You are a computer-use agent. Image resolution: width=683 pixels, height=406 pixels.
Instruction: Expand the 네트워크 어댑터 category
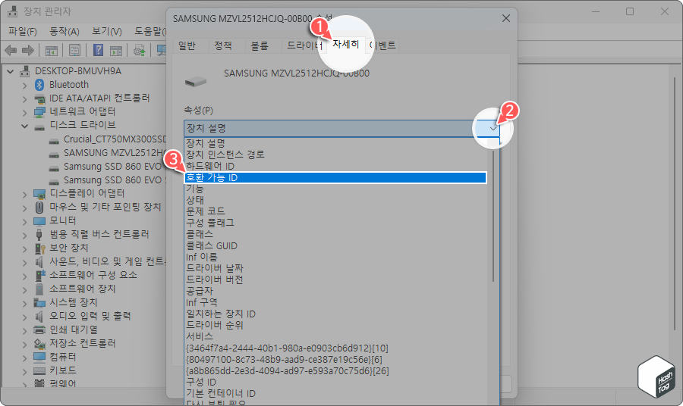coord(25,112)
